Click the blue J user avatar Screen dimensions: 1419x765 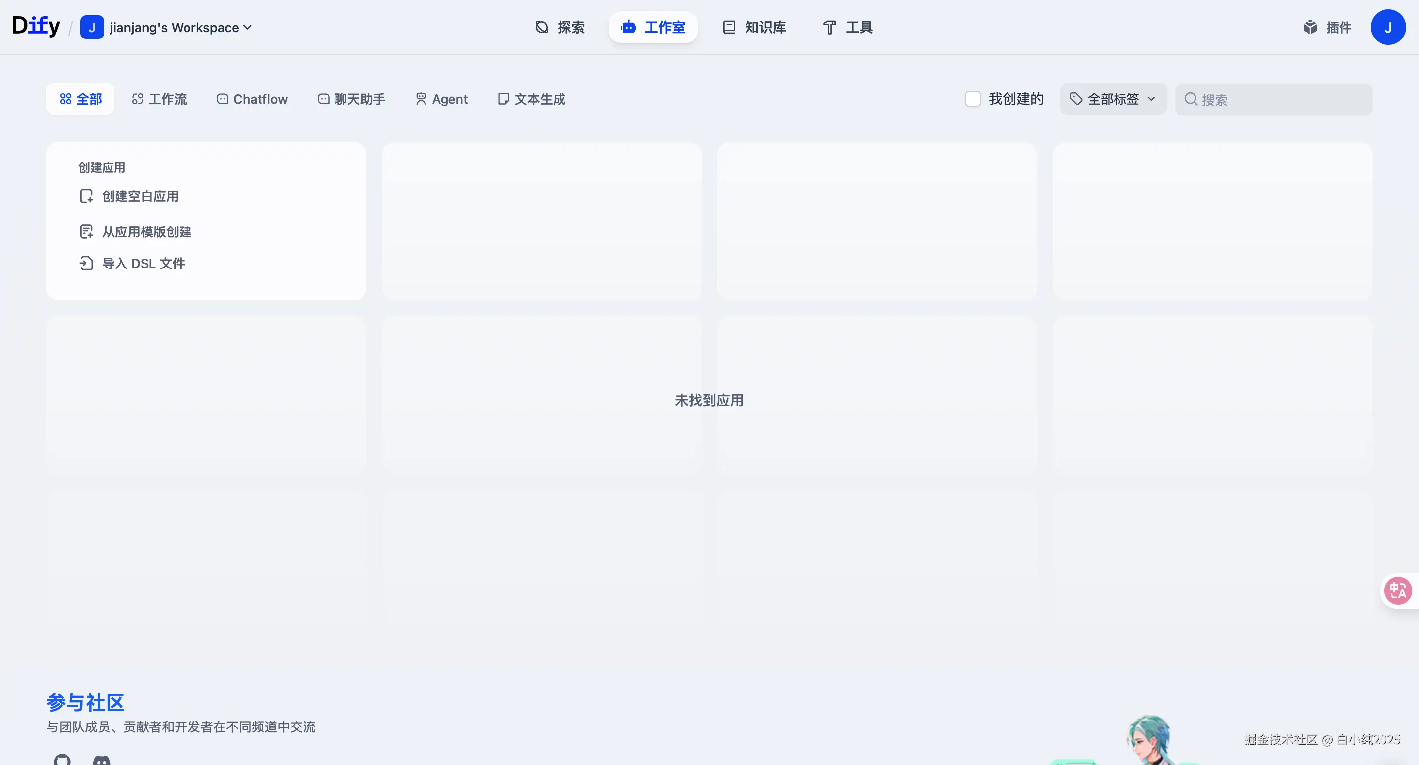pos(1387,27)
